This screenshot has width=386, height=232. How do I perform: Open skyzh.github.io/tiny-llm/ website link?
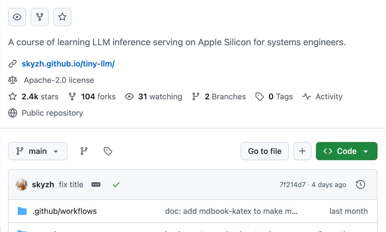pos(68,64)
